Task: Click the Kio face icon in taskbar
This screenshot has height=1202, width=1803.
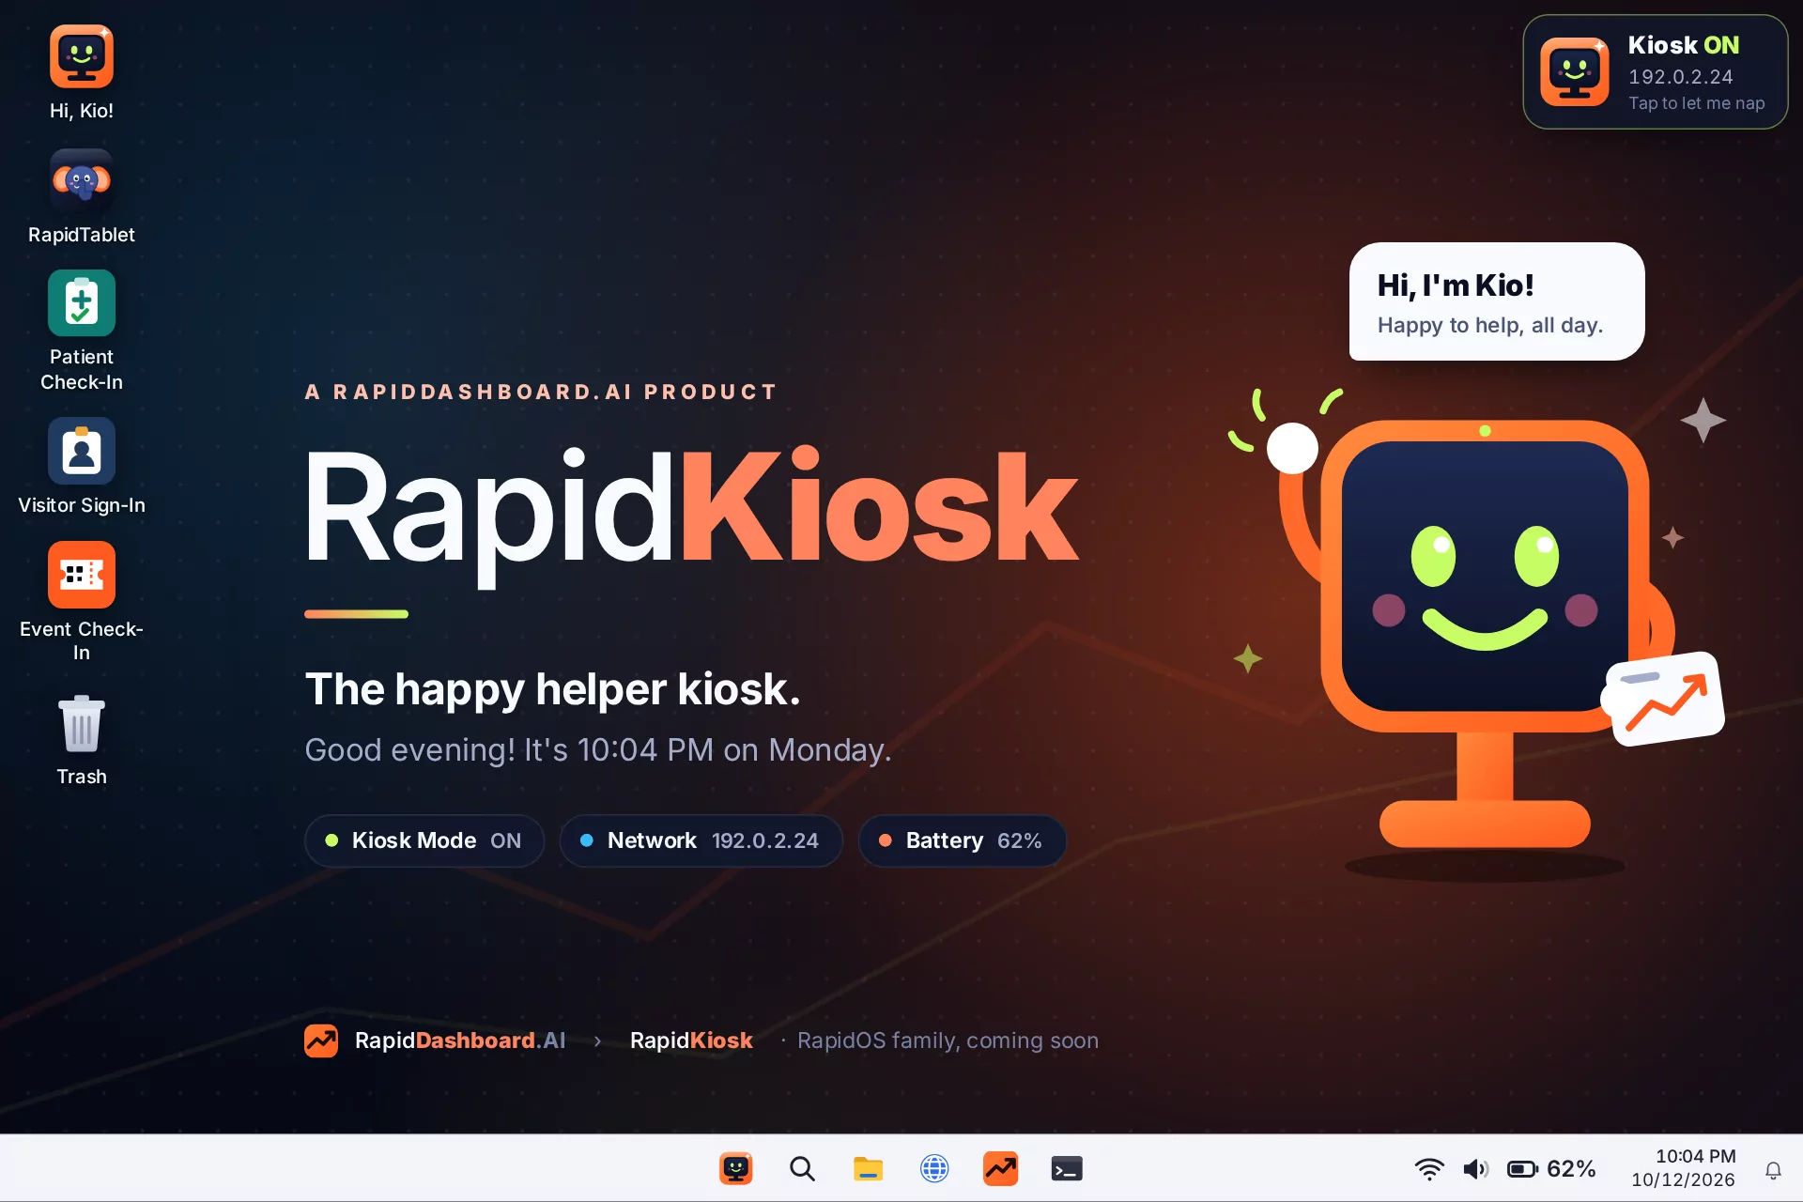Action: [x=736, y=1168]
